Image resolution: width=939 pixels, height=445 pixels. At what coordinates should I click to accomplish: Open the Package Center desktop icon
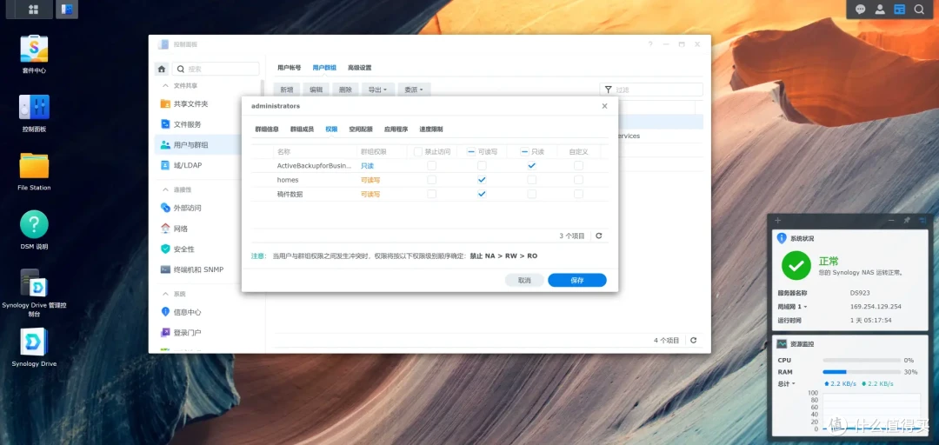pos(34,50)
